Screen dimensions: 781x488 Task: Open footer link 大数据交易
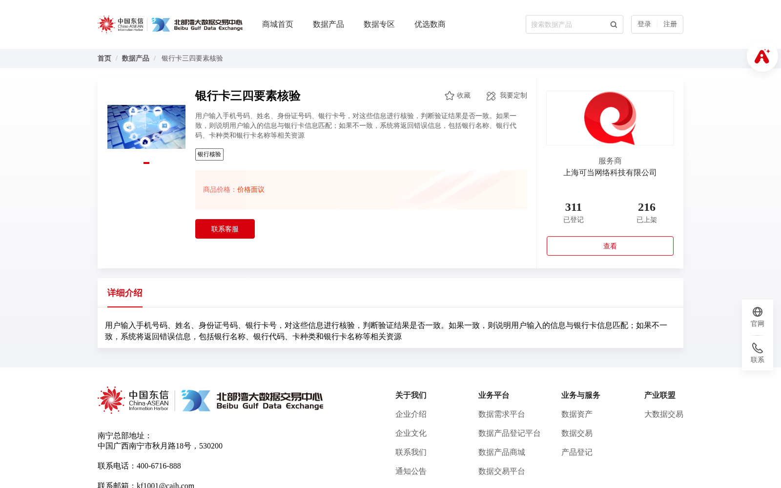click(x=664, y=414)
